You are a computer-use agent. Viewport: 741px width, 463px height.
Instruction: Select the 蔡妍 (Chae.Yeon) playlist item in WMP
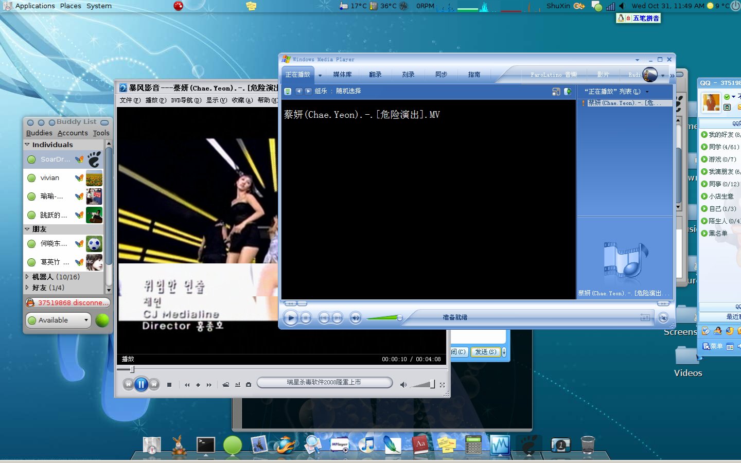pos(627,103)
